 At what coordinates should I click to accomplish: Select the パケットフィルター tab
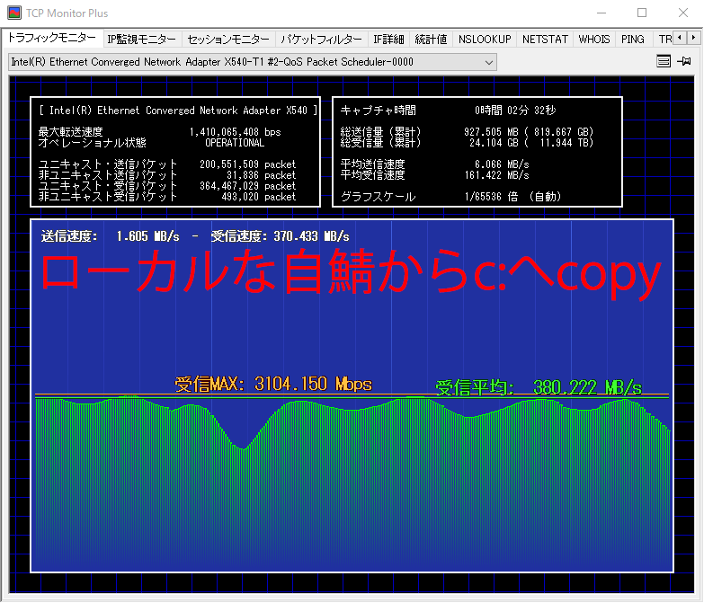pos(321,40)
